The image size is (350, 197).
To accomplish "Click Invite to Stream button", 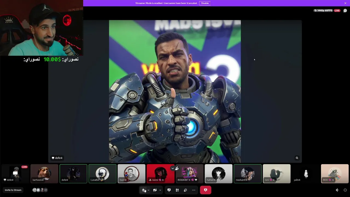I will coord(13,190).
